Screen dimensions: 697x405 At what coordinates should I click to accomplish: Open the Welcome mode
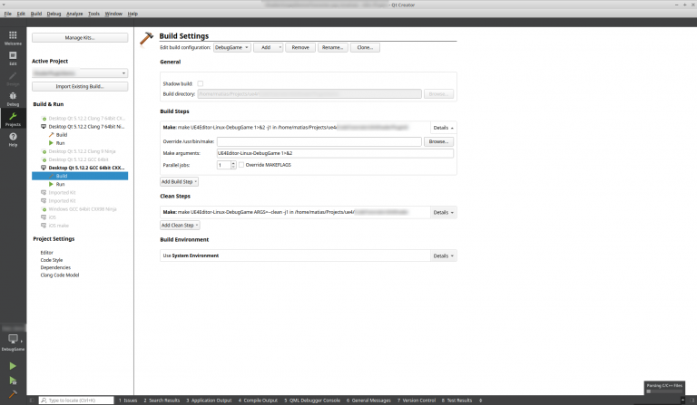pyautogui.click(x=13, y=38)
